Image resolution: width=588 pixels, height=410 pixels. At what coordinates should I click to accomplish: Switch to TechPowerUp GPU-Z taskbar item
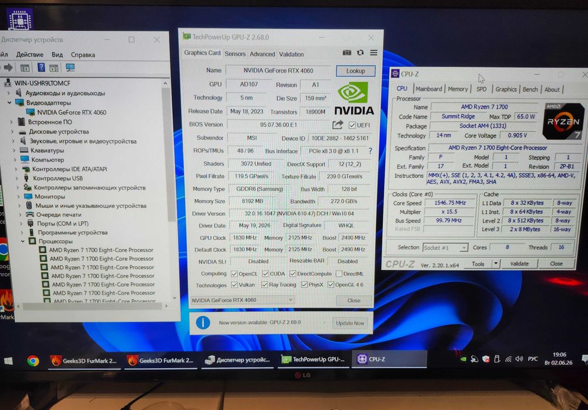313,359
